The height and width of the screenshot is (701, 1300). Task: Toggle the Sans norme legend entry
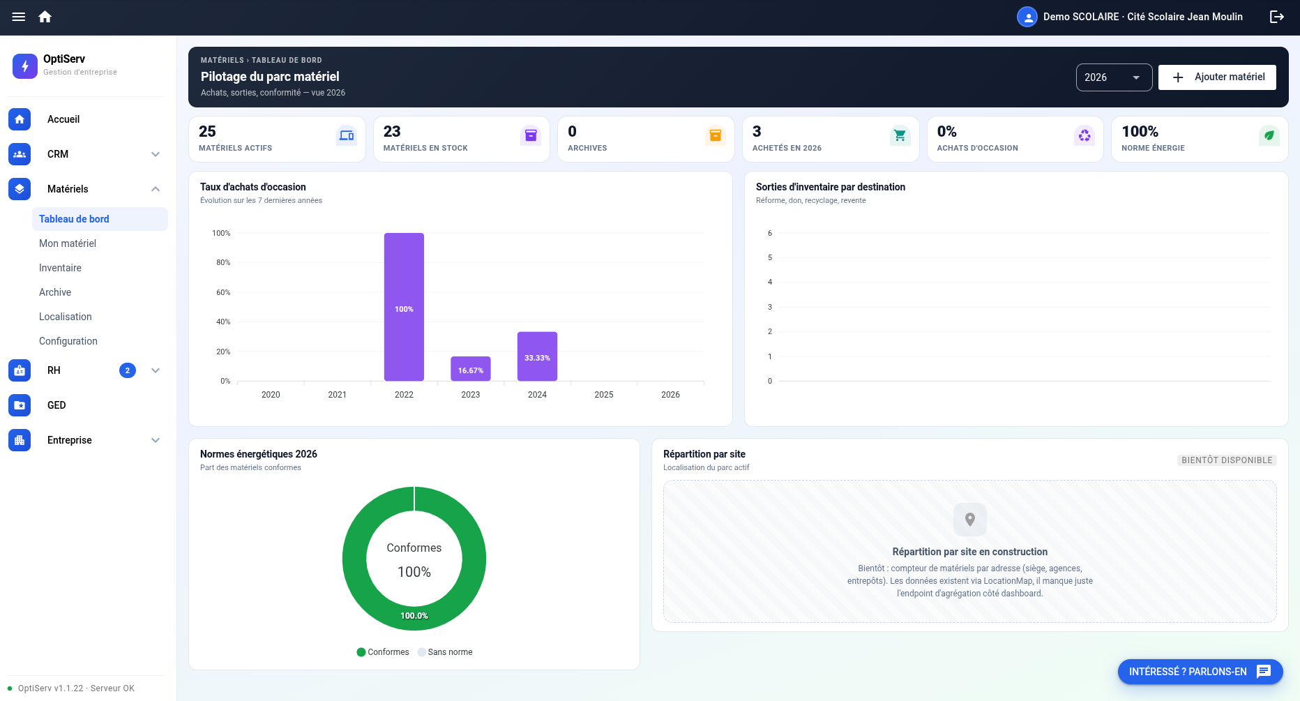click(x=445, y=652)
